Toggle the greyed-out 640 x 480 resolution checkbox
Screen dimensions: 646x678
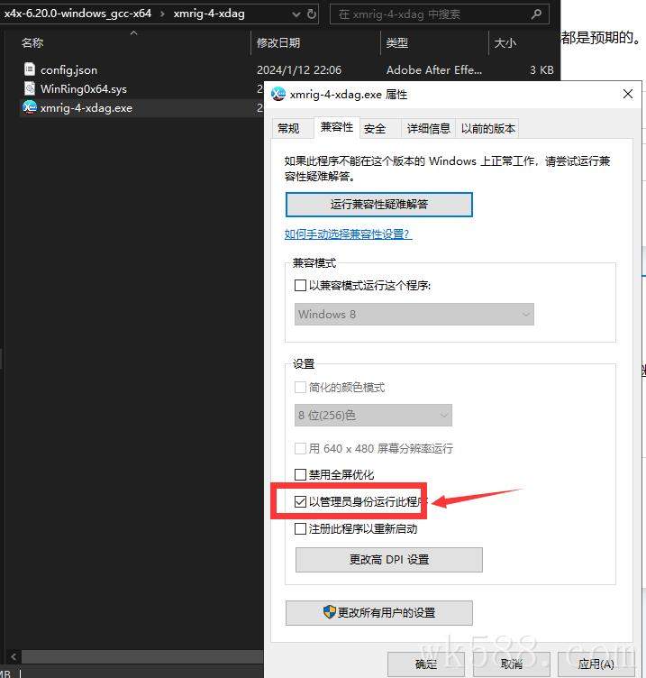click(300, 448)
